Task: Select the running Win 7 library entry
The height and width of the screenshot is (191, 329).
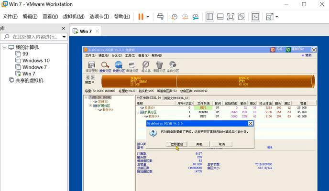Action: [25, 74]
